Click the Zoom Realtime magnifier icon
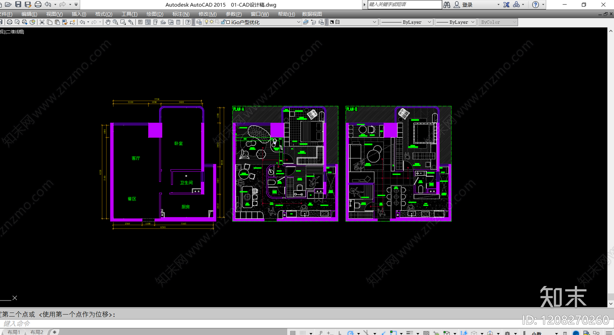This screenshot has width=614, height=335. tap(116, 22)
